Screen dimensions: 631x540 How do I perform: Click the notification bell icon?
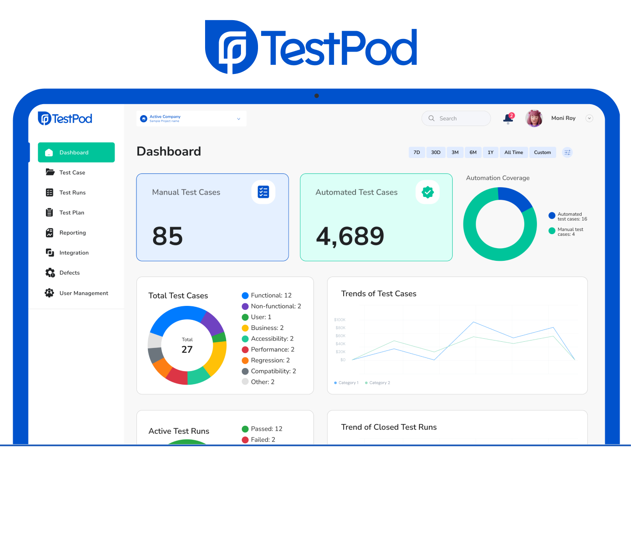(508, 118)
